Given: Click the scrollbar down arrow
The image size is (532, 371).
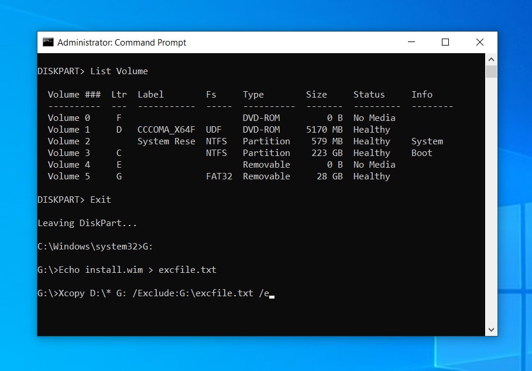Looking at the screenshot, I should [x=490, y=329].
